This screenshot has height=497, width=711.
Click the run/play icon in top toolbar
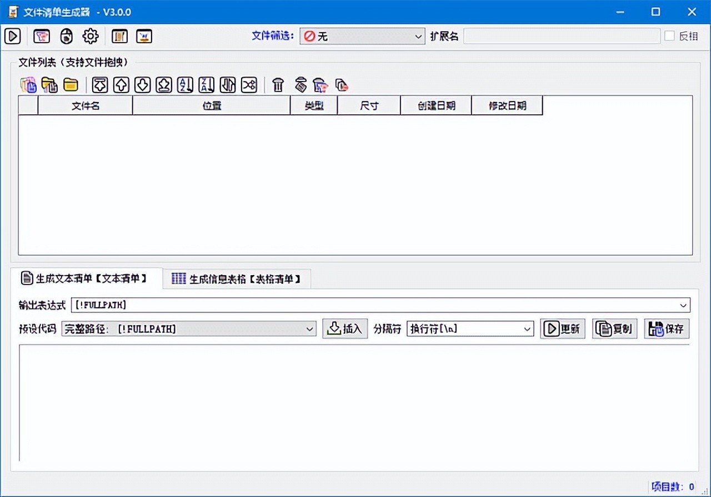[x=12, y=37]
